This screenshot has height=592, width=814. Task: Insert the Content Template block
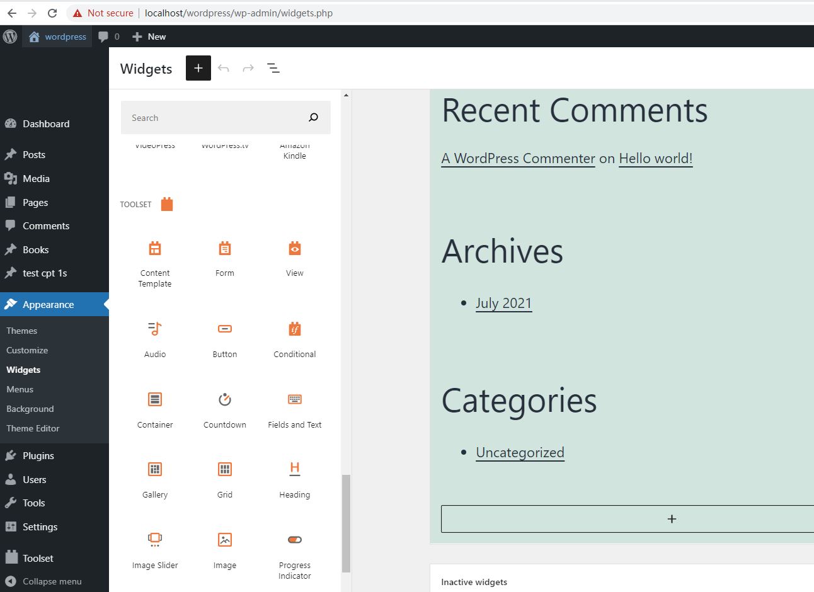[155, 264]
